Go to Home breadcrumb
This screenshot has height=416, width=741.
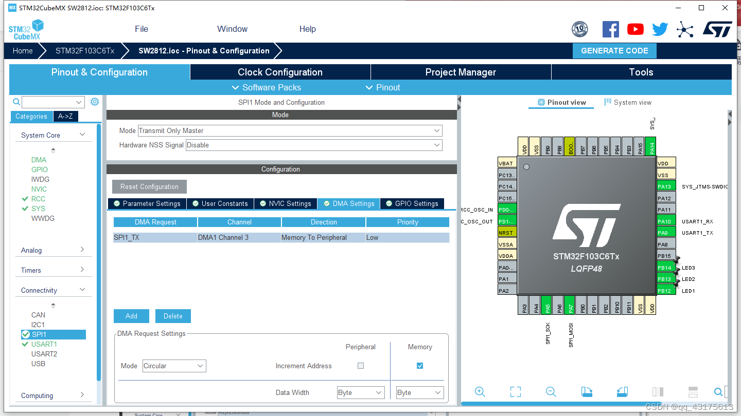pyautogui.click(x=23, y=51)
